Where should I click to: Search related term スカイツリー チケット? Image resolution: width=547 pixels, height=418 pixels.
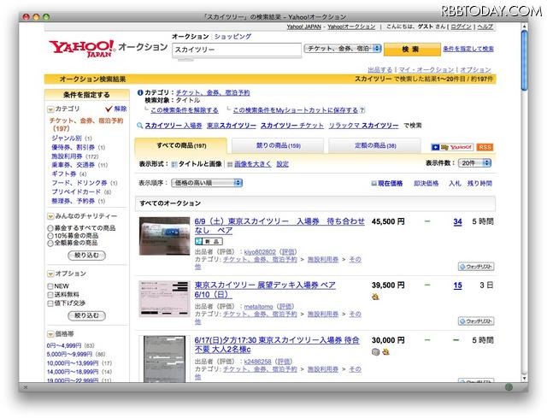click(x=292, y=126)
